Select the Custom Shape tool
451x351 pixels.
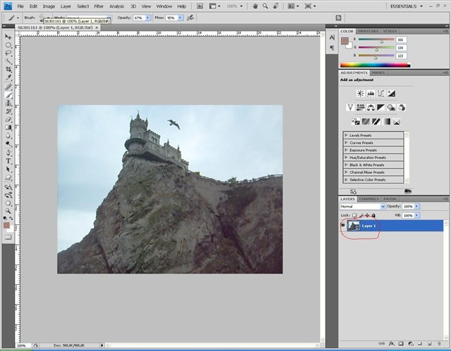point(8,178)
